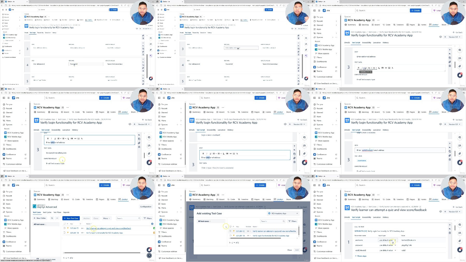Open the Reports tab in Zephyr Advanced
The image size is (466, 262).
pos(66,212)
